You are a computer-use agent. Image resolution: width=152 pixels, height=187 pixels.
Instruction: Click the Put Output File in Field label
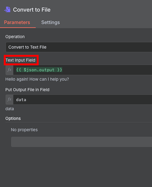27,90
